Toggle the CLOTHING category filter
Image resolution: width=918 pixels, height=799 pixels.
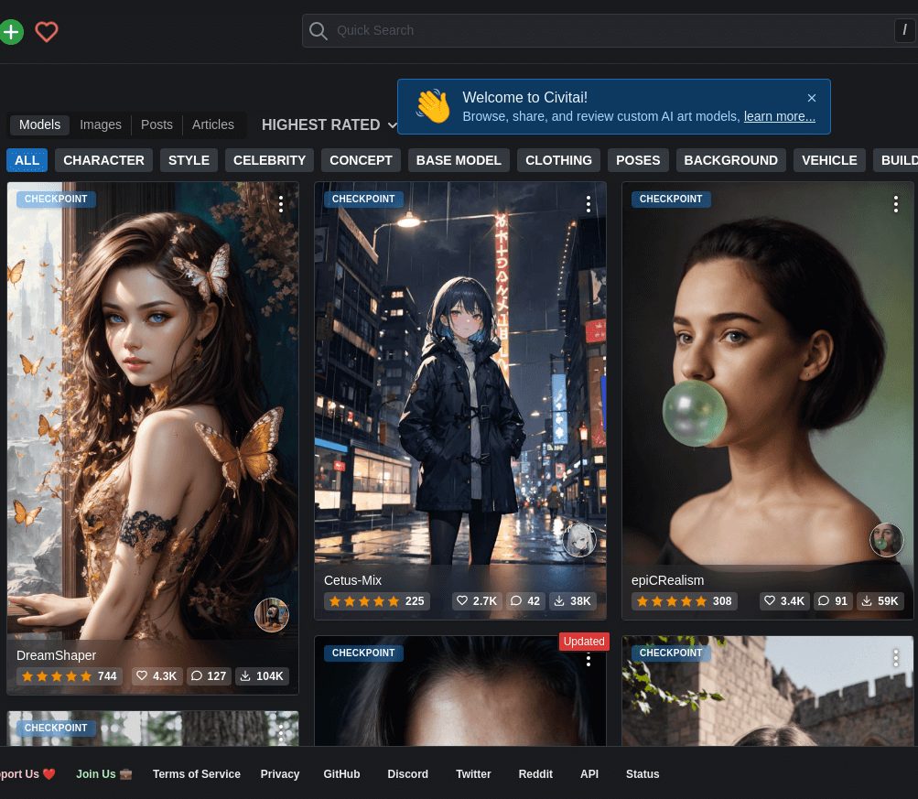click(558, 160)
